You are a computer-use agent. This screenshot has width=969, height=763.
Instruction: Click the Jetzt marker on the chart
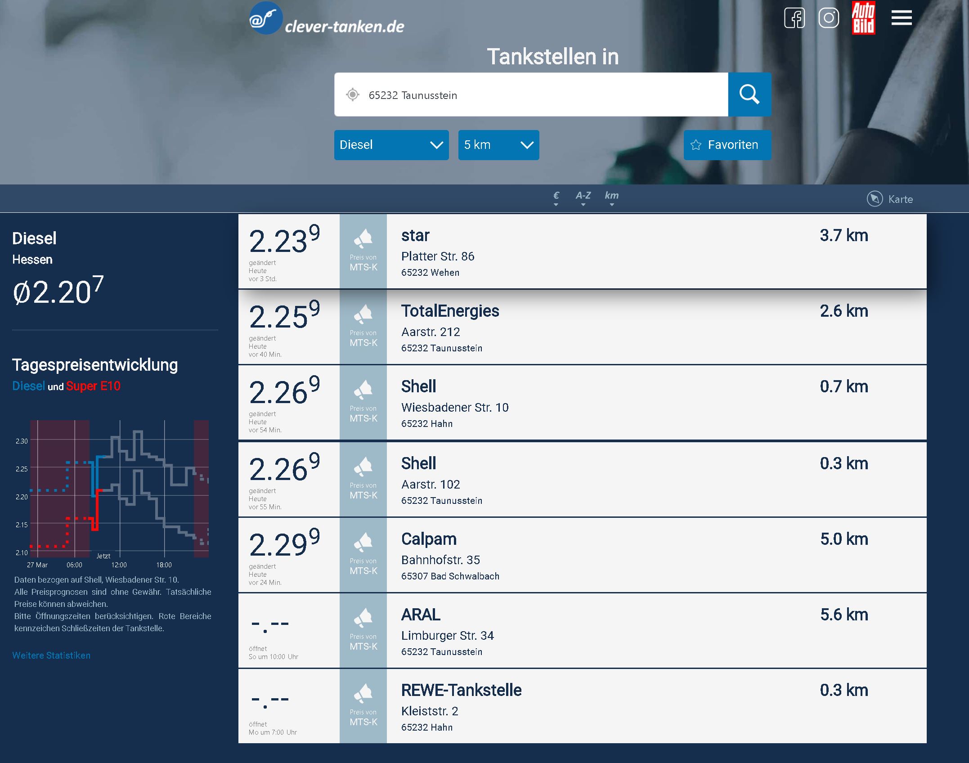click(x=103, y=556)
